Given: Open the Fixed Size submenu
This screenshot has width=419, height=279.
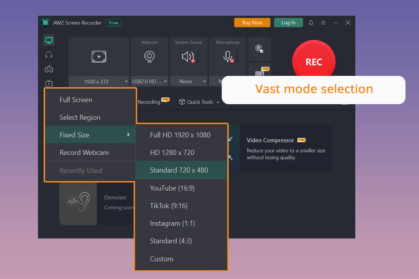Looking at the screenshot, I should (x=90, y=135).
